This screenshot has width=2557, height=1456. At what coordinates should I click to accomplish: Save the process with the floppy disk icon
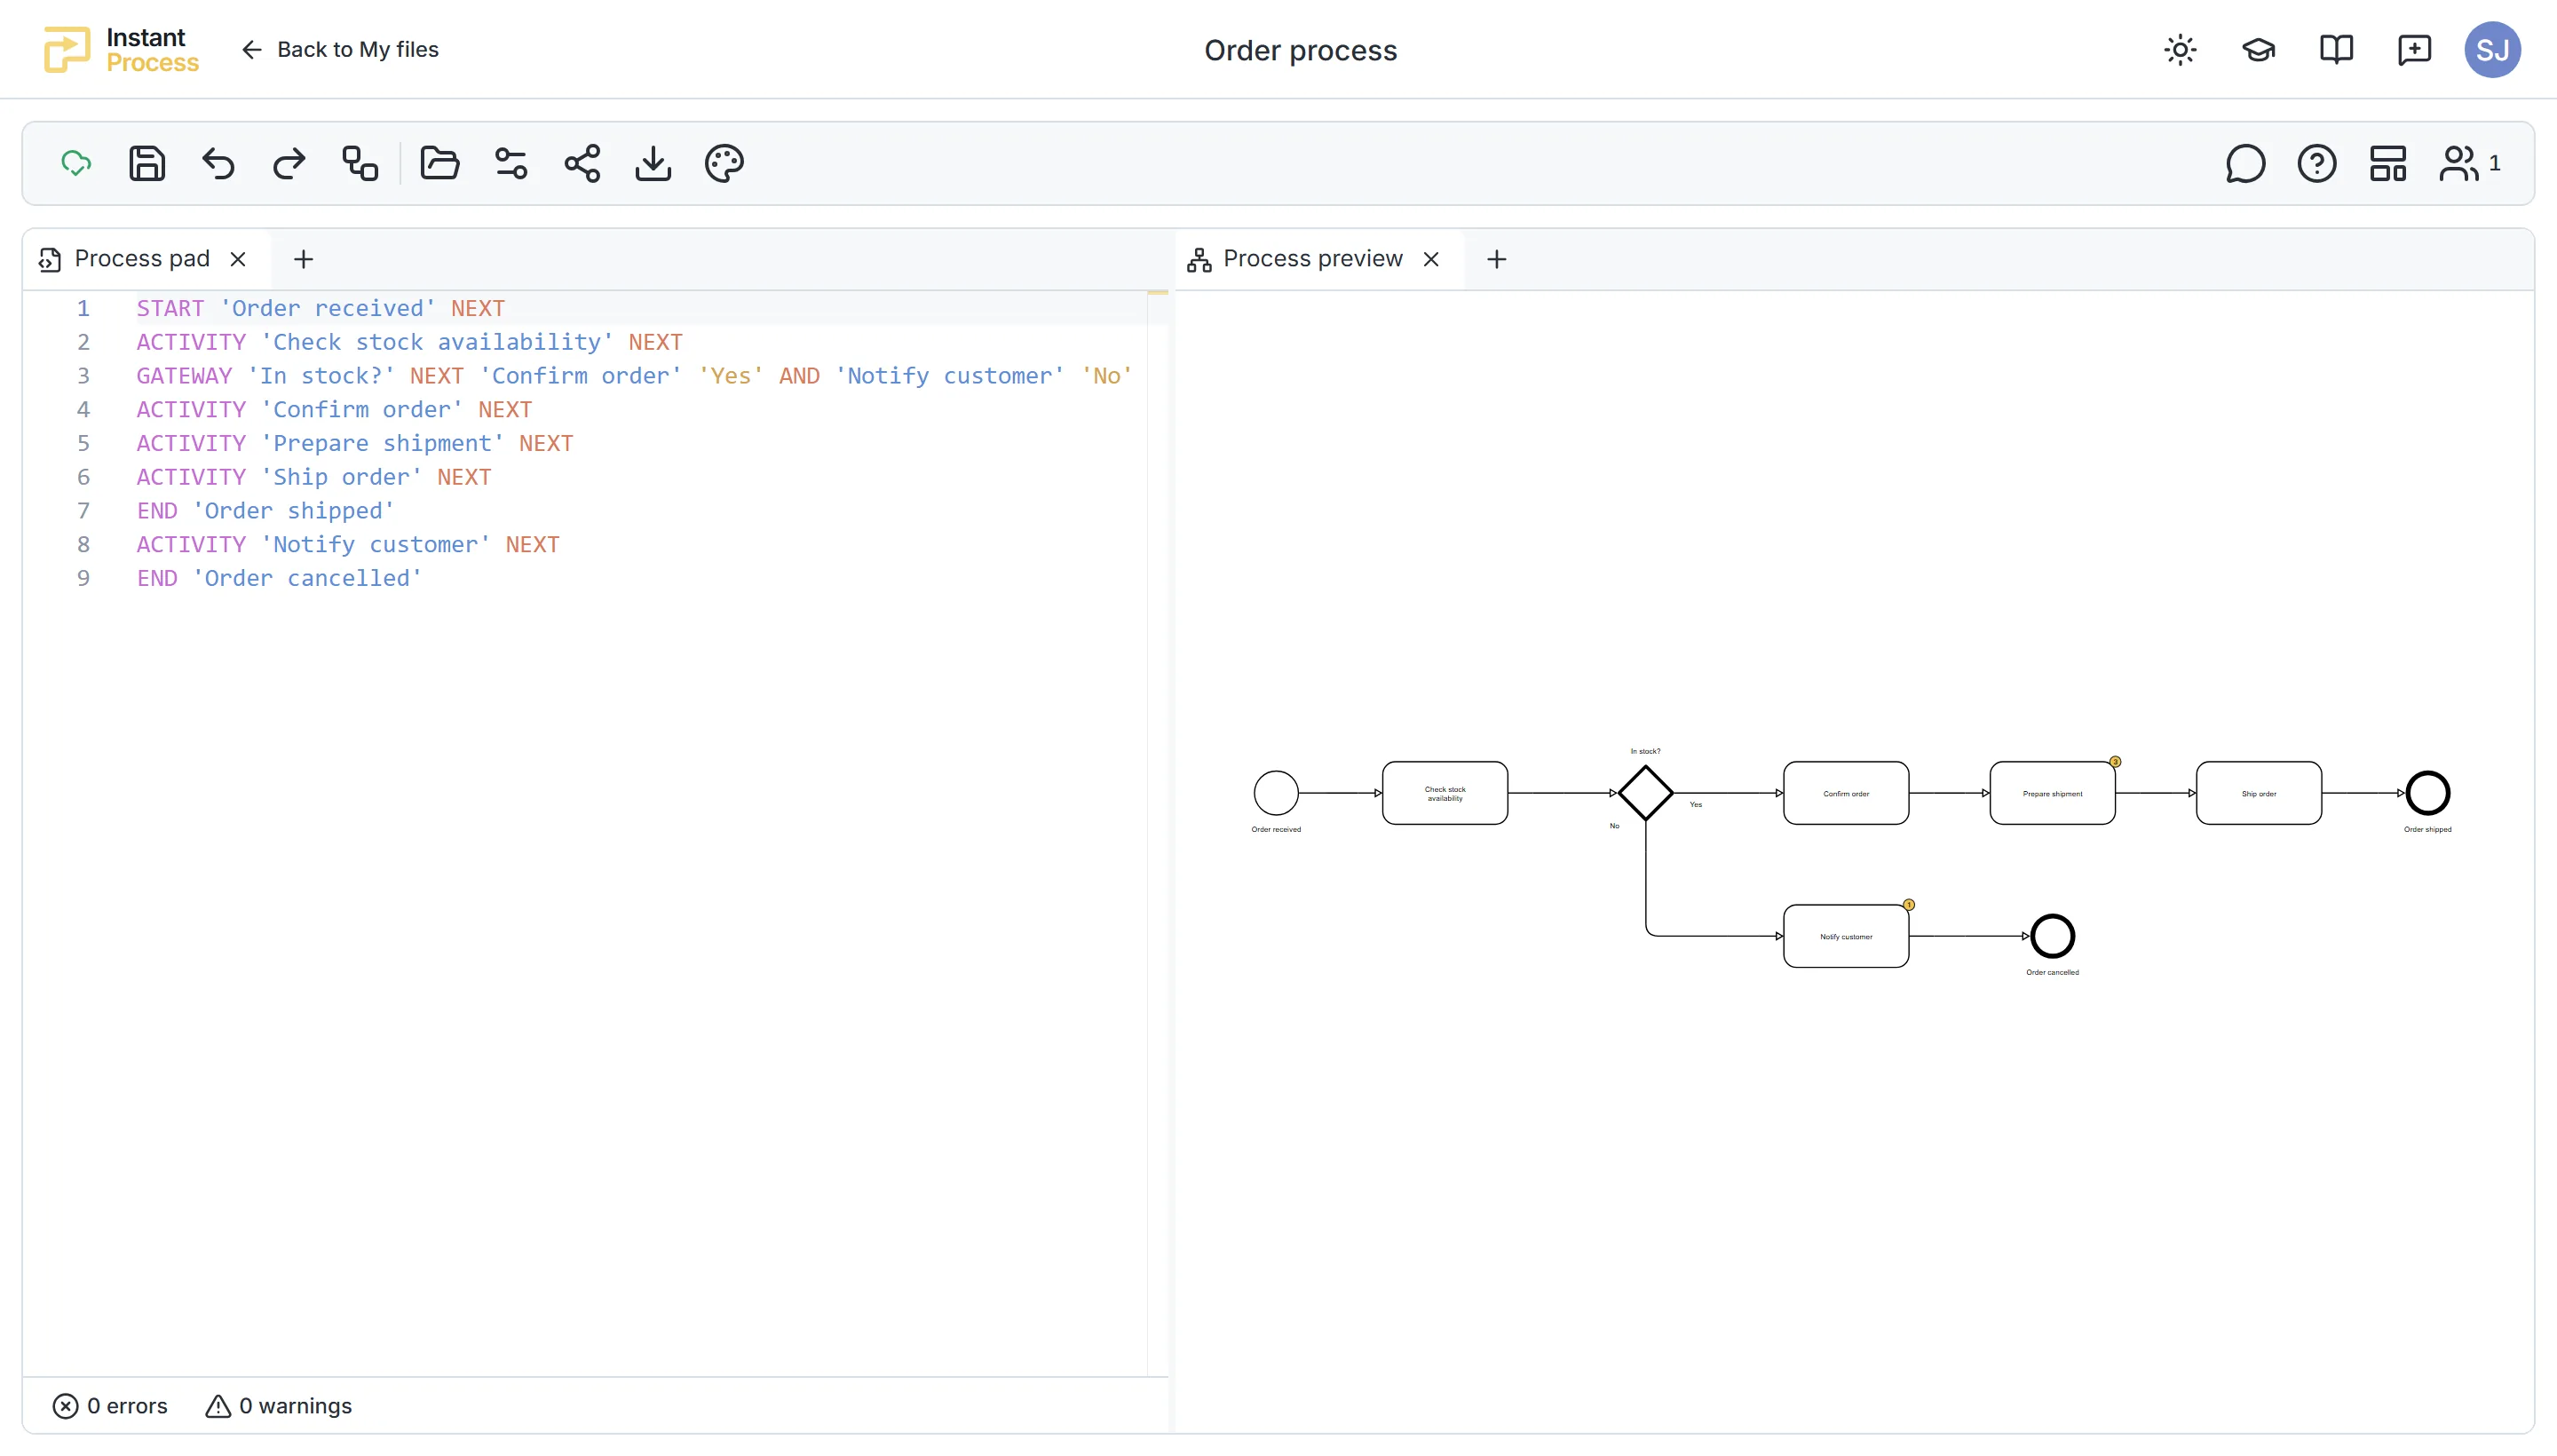(147, 163)
